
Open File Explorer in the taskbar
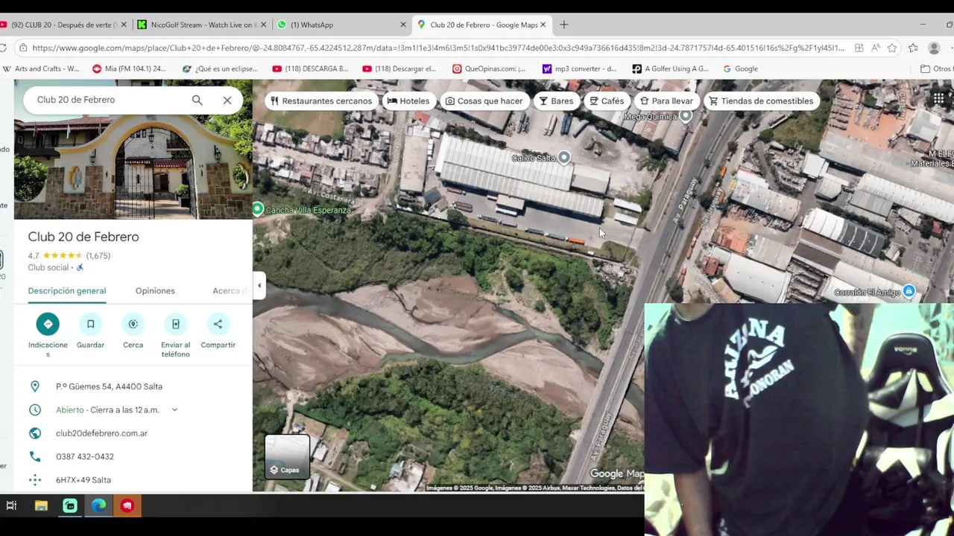click(x=41, y=506)
